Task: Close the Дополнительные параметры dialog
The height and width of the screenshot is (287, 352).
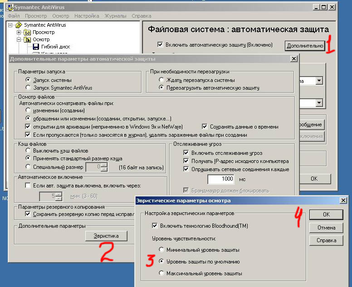Action: [x=293, y=59]
